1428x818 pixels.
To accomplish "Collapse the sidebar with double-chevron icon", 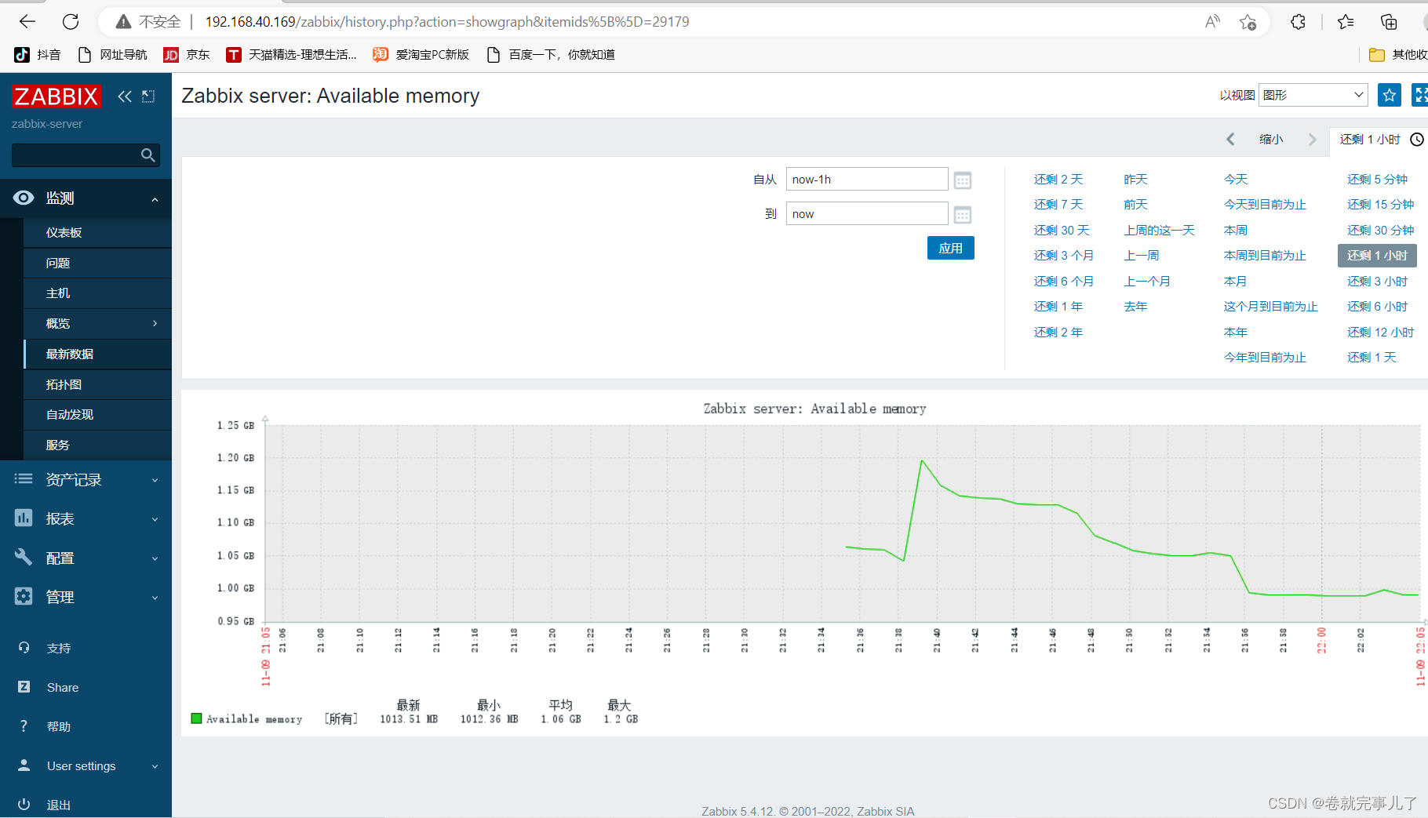I will (x=125, y=96).
